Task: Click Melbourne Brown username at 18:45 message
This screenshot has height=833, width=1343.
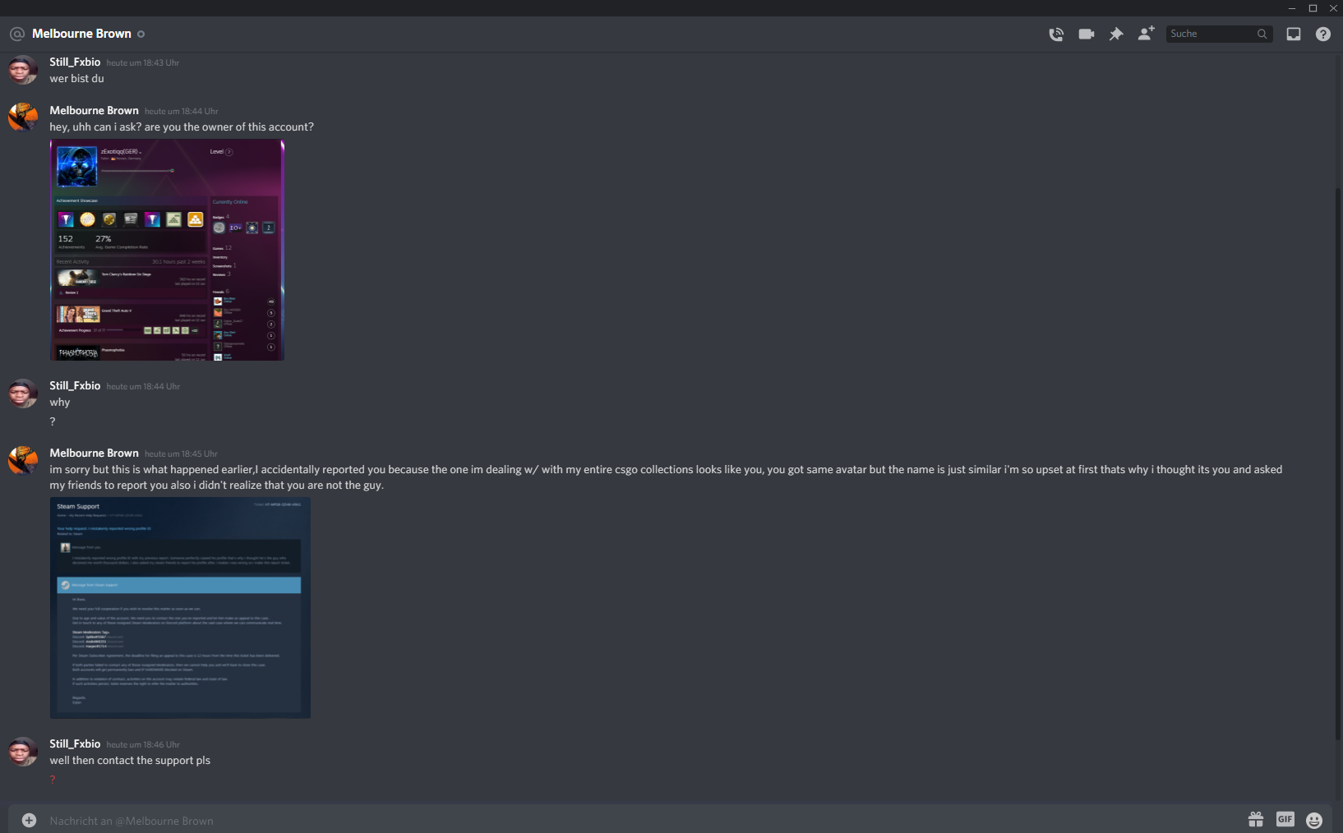Action: coord(94,453)
